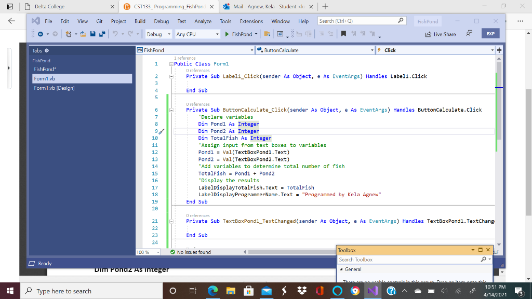This screenshot has width=532, height=299.
Task: Open the Windows Start menu
Action: tap(10, 291)
